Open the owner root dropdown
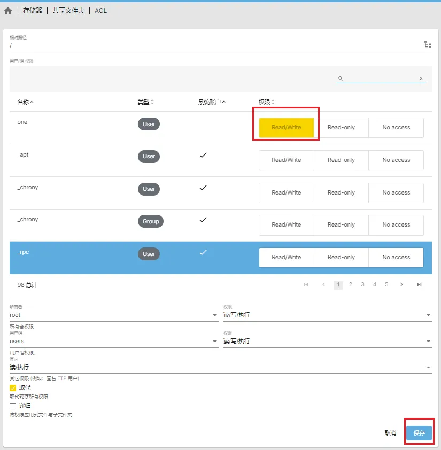441x450 pixels. coord(114,315)
